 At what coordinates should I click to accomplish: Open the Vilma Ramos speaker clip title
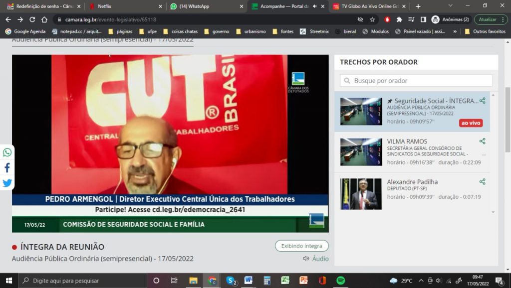(x=407, y=141)
